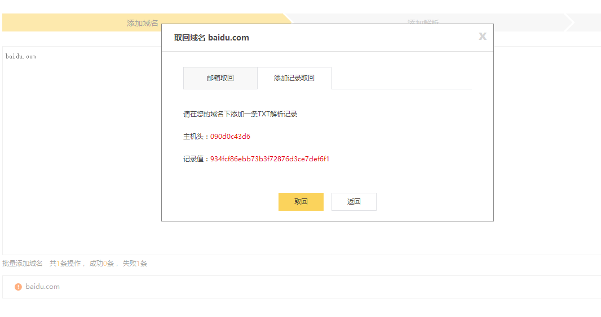Image resolution: width=601 pixels, height=317 pixels.
Task: Click the host value 090d0c43d6
Action: tap(230, 137)
